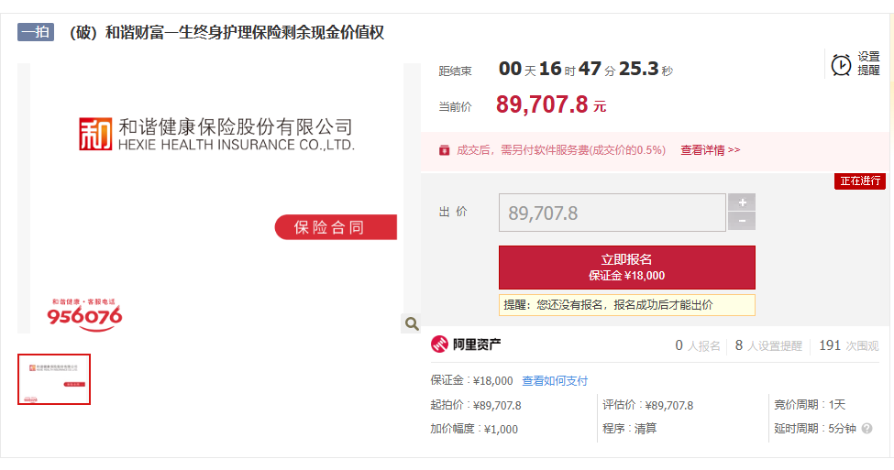Click the bid price input field
Image resolution: width=894 pixels, height=470 pixels.
tap(613, 213)
